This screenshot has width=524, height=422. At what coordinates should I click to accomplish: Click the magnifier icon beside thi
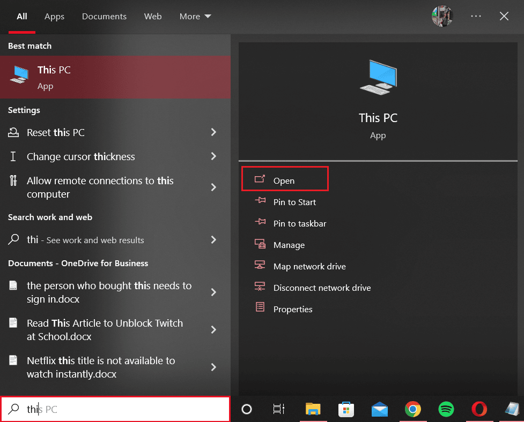click(13, 239)
